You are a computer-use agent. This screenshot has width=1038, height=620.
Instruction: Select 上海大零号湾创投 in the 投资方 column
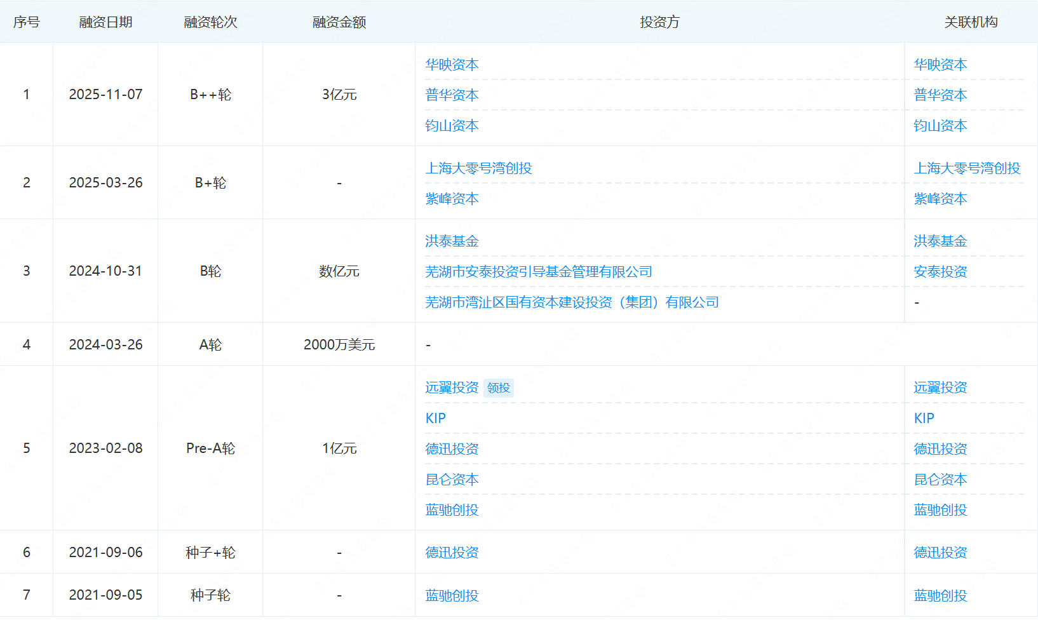click(x=478, y=168)
